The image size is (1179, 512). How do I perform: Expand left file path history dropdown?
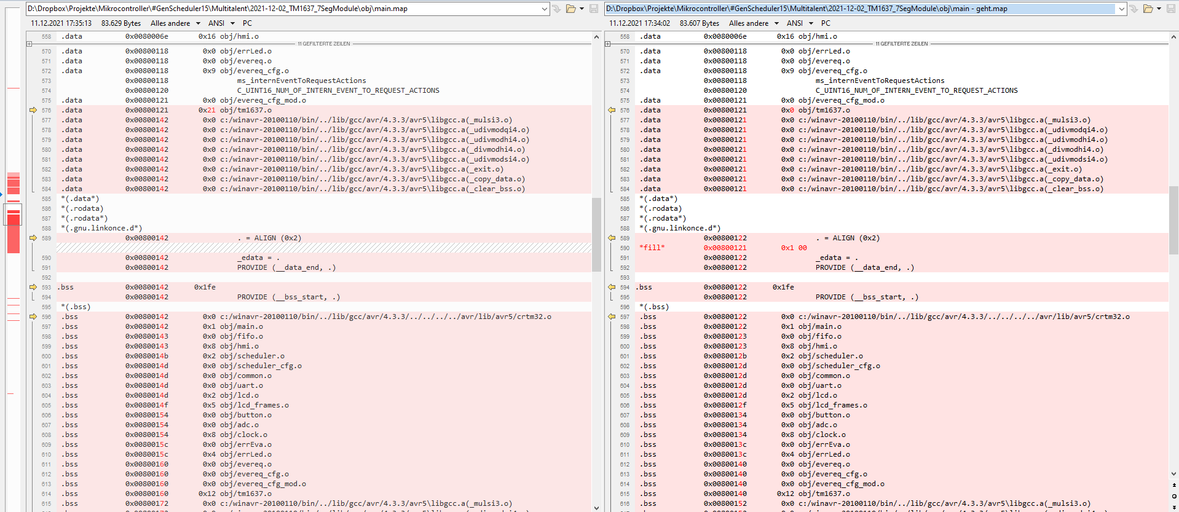click(544, 9)
